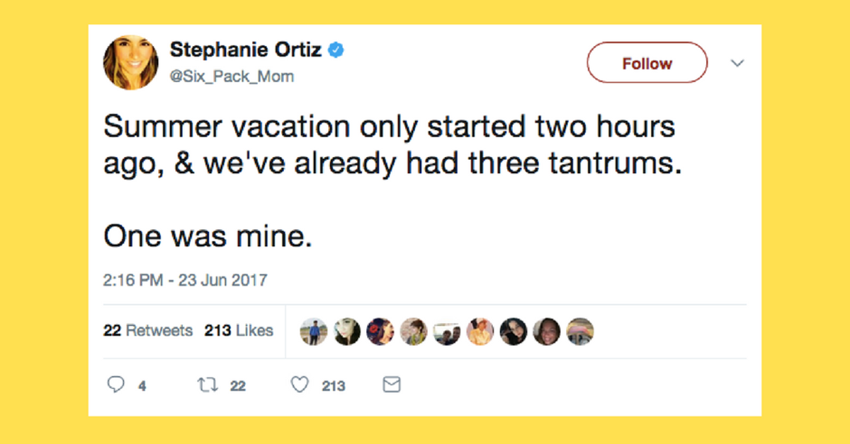Click the last avatar in the likers row

point(580,331)
